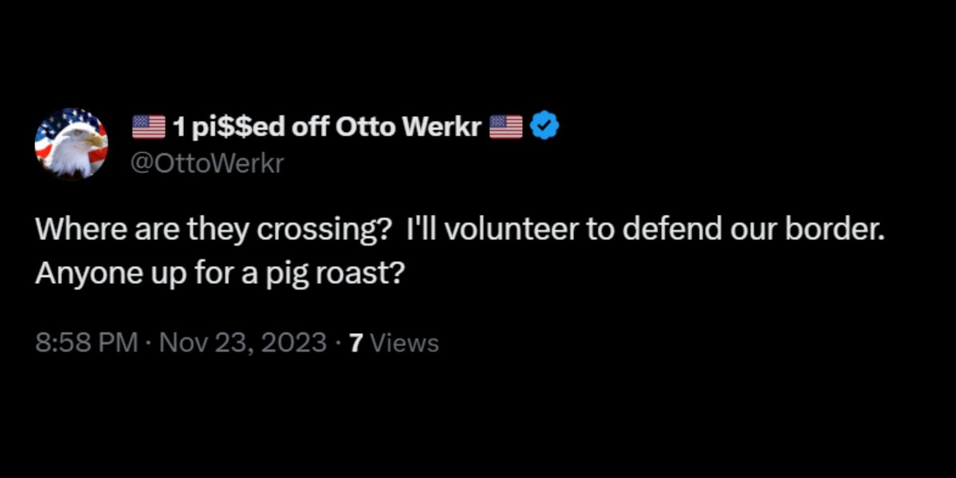
Task: Click the word "defend" in the tweet
Action: tap(671, 229)
